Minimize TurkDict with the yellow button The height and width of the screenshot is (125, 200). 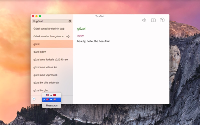coord(36,16)
